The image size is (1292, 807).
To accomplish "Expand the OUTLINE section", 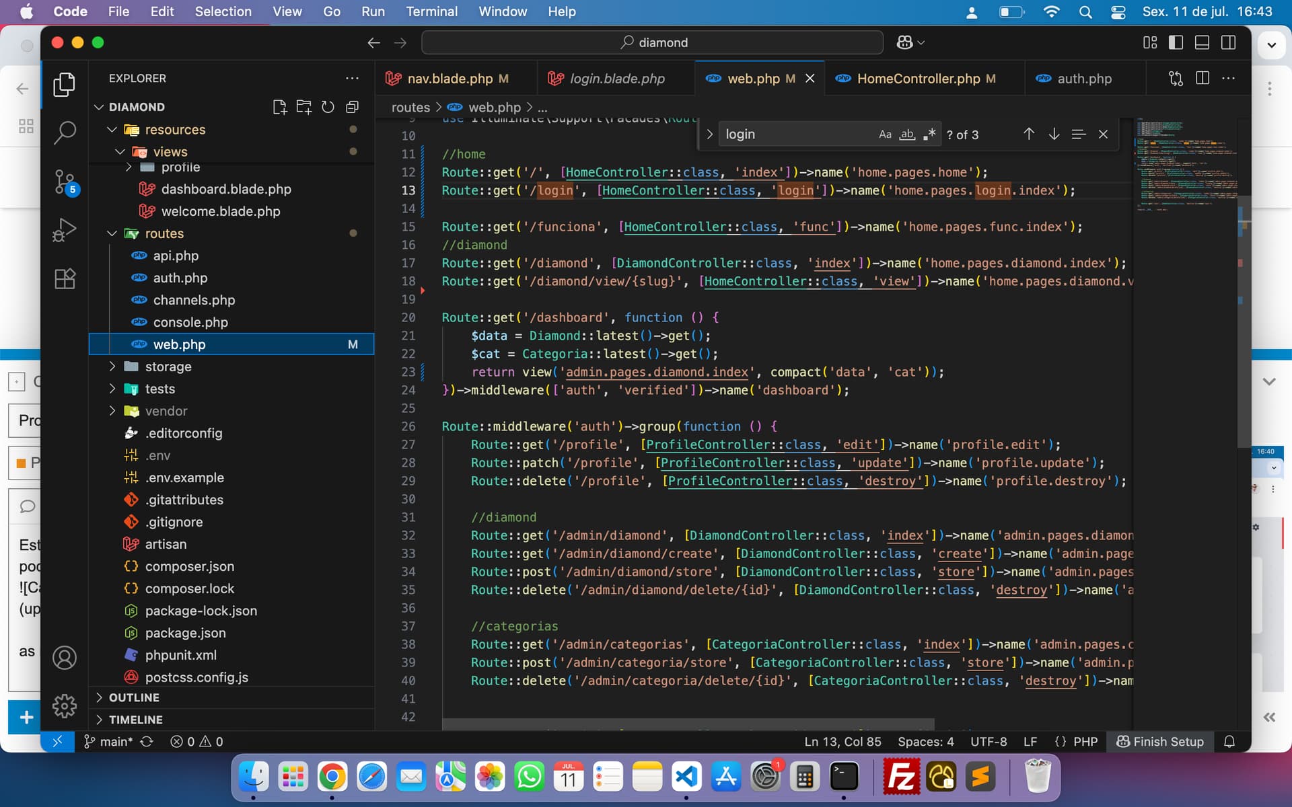I will pos(231,697).
